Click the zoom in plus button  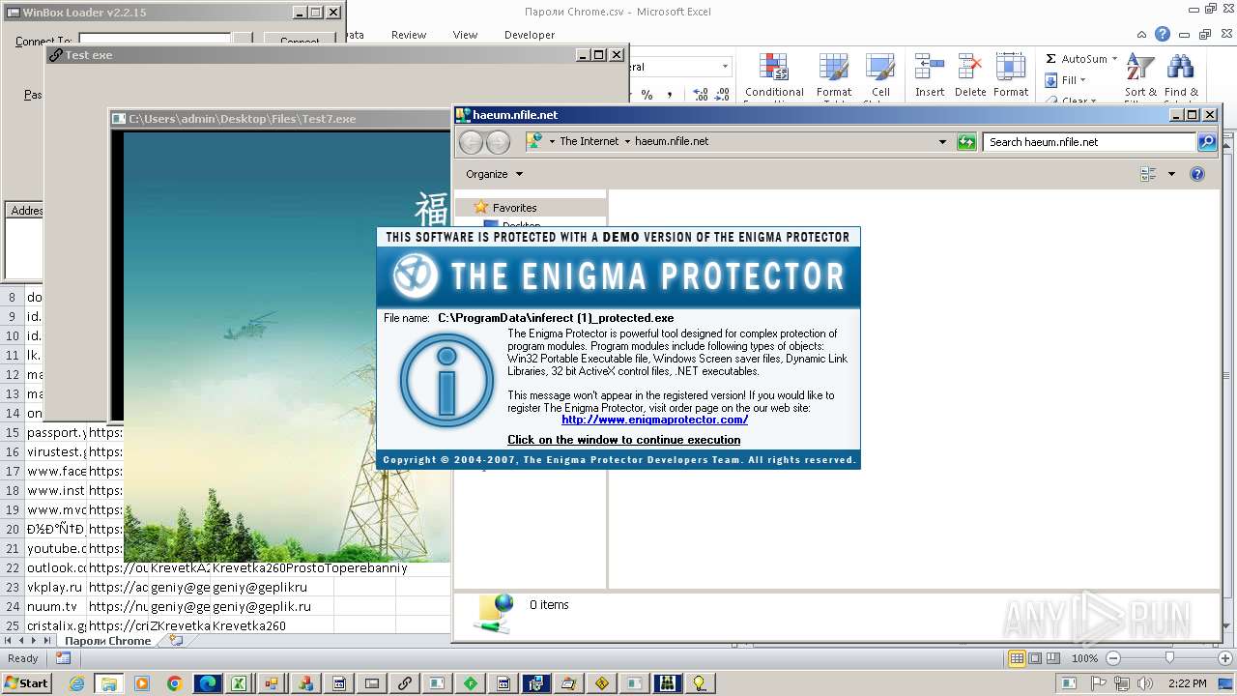click(x=1224, y=658)
